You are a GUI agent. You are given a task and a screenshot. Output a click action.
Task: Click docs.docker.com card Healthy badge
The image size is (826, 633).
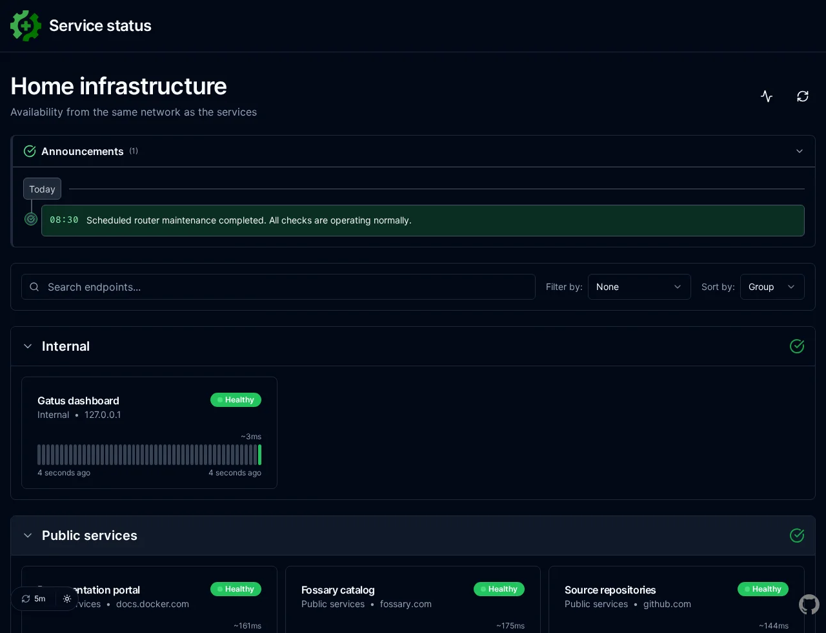click(x=236, y=589)
